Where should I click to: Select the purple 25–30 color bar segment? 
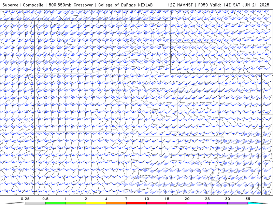217,203
